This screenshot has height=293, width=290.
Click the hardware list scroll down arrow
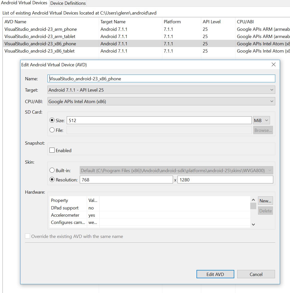(x=253, y=224)
